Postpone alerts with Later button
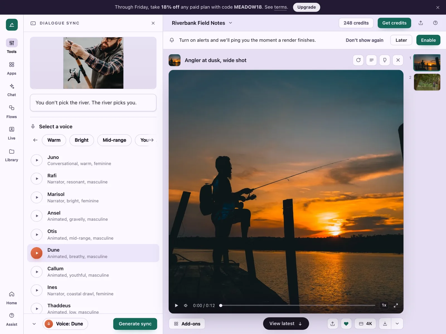 (401, 40)
